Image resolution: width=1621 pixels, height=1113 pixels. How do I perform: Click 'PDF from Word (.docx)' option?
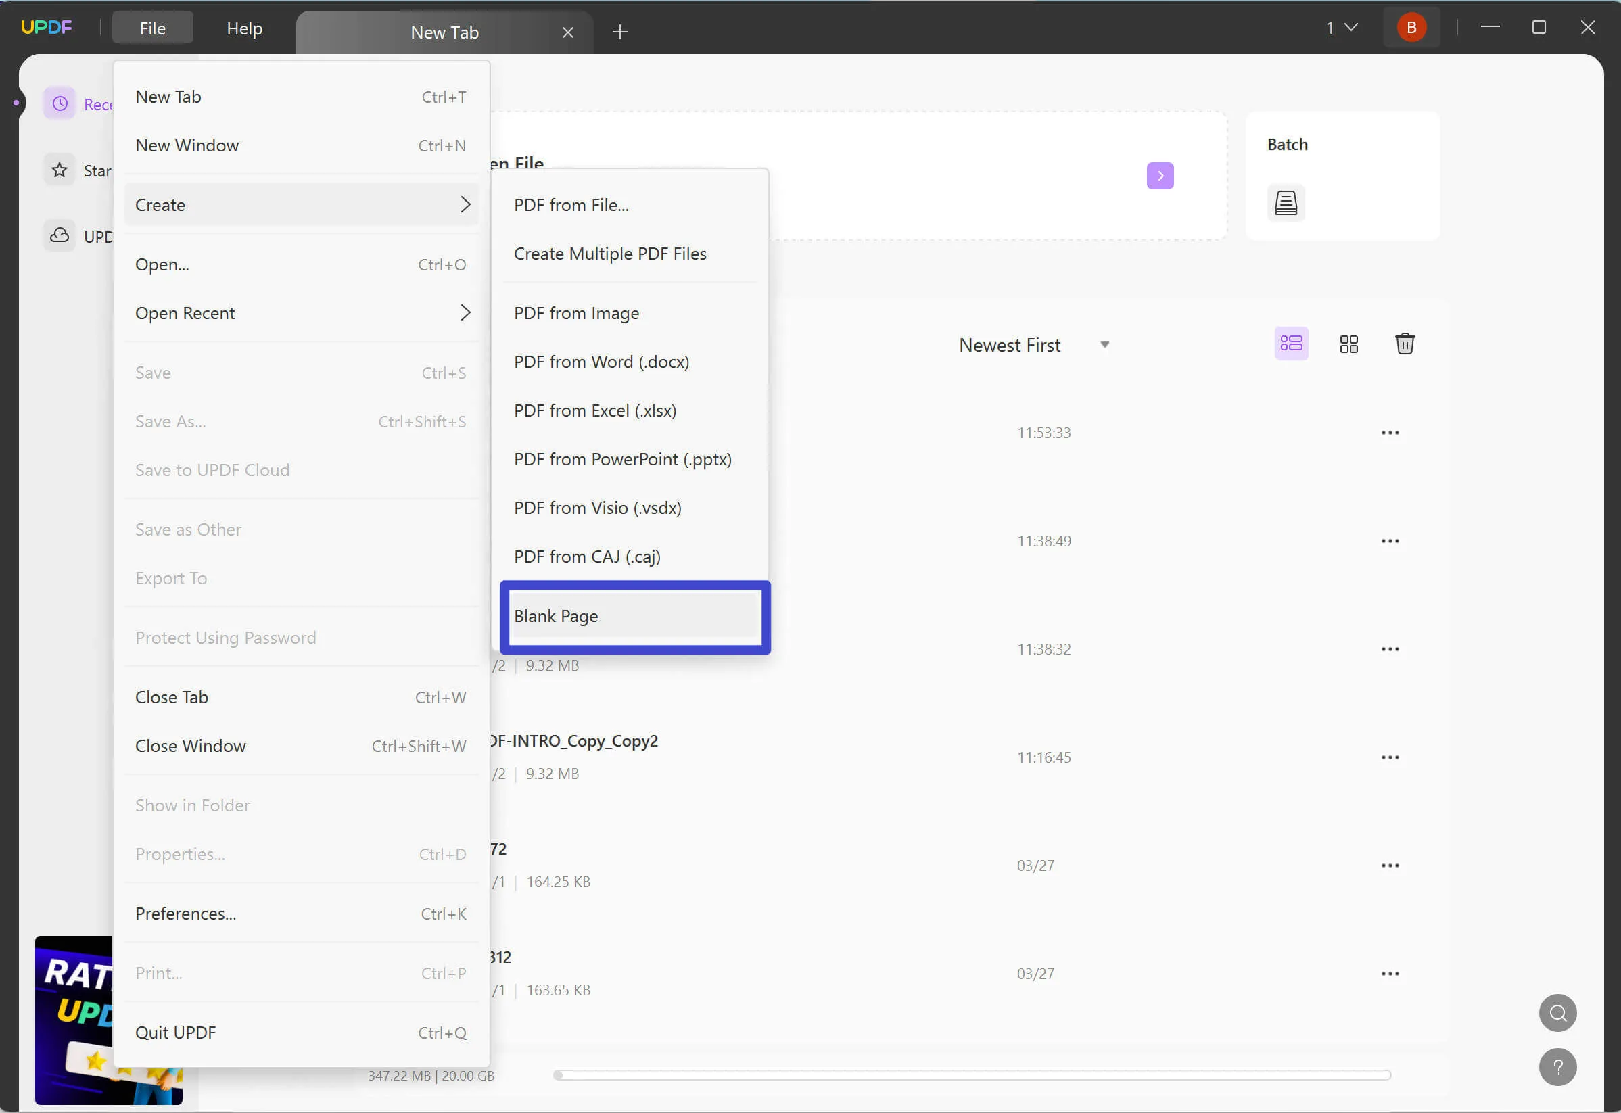click(x=601, y=360)
